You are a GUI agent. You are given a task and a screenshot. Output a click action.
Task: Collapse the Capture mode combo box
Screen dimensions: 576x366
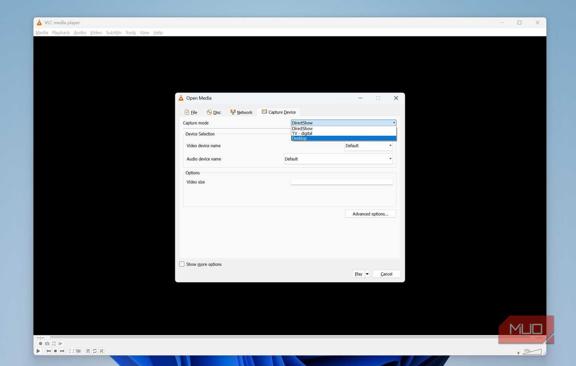(344, 123)
